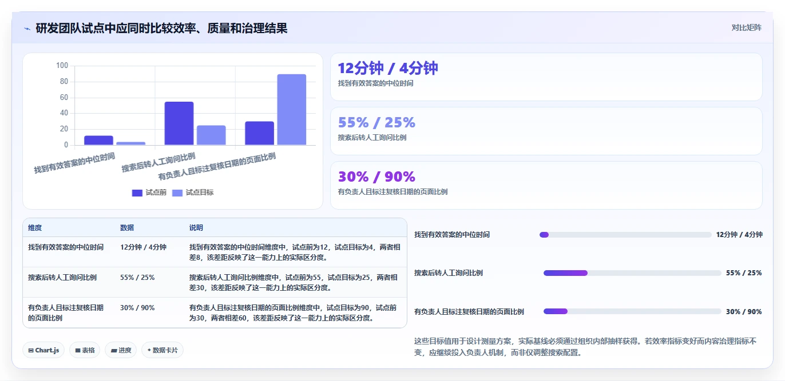
Task: Click the page title 研发团队试点中应同时比较效率
Action: pos(161,28)
